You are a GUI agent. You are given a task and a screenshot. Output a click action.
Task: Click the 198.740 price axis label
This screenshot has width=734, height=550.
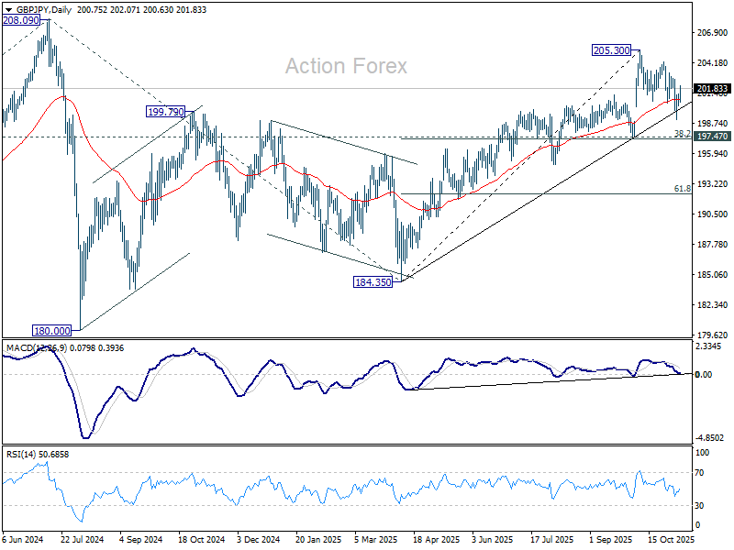pyautogui.click(x=712, y=124)
